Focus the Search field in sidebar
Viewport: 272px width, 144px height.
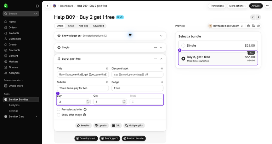coord(21,14)
